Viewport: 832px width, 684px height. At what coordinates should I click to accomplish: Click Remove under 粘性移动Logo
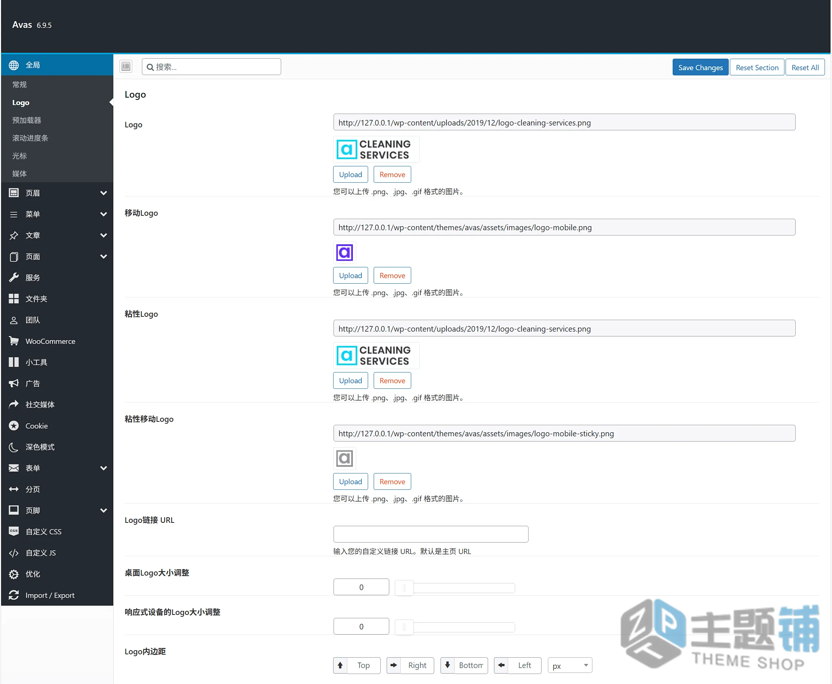(x=392, y=482)
